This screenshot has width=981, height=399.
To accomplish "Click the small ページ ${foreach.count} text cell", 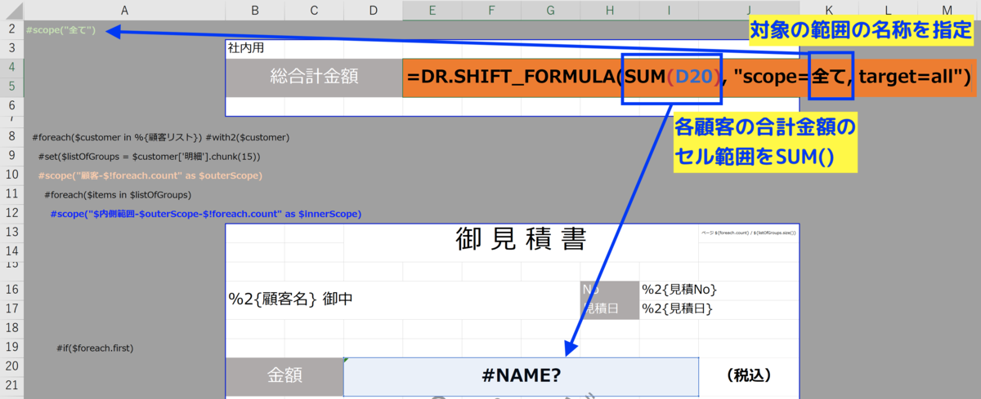I will point(748,233).
